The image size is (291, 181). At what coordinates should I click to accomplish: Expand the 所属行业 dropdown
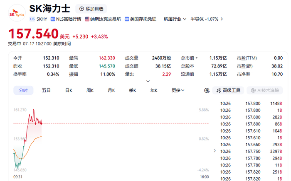pos(175,19)
